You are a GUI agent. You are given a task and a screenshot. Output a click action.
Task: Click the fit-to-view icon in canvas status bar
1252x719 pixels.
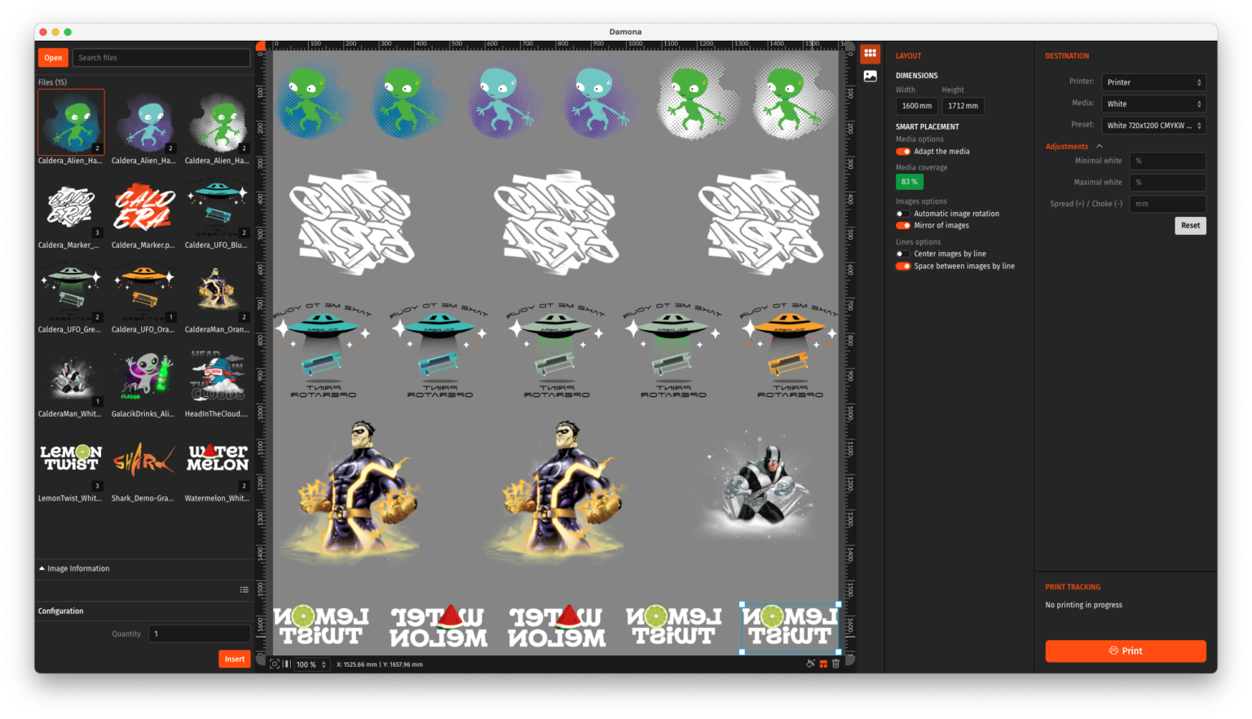(275, 664)
